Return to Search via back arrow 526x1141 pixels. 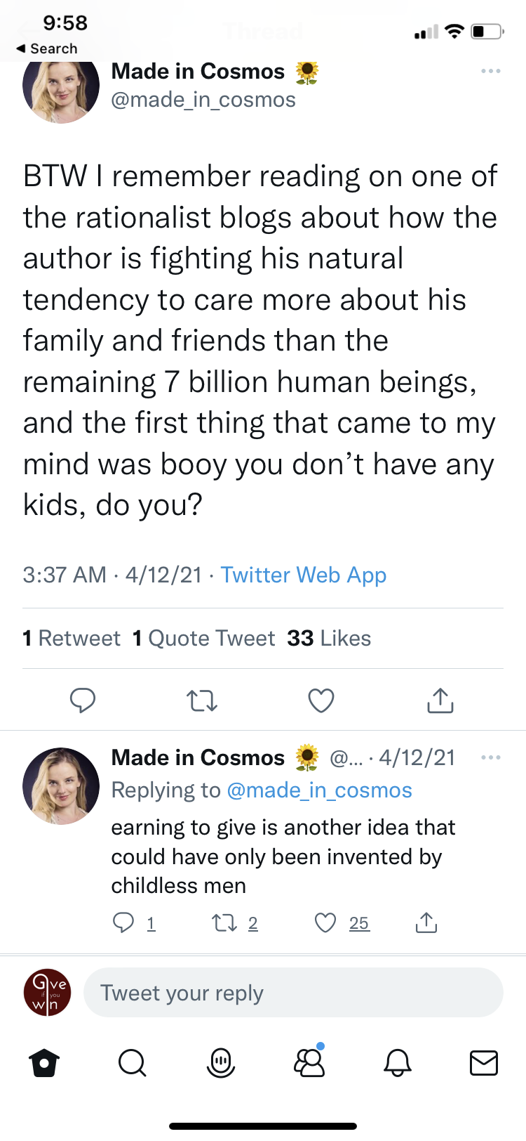pyautogui.click(x=46, y=48)
